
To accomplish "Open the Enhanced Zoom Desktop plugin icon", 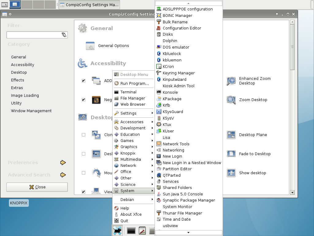I will pos(231,81).
